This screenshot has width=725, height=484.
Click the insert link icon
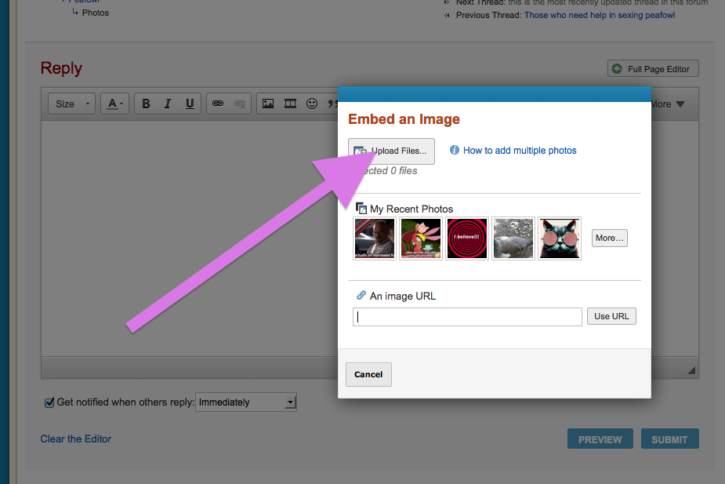pyautogui.click(x=218, y=104)
